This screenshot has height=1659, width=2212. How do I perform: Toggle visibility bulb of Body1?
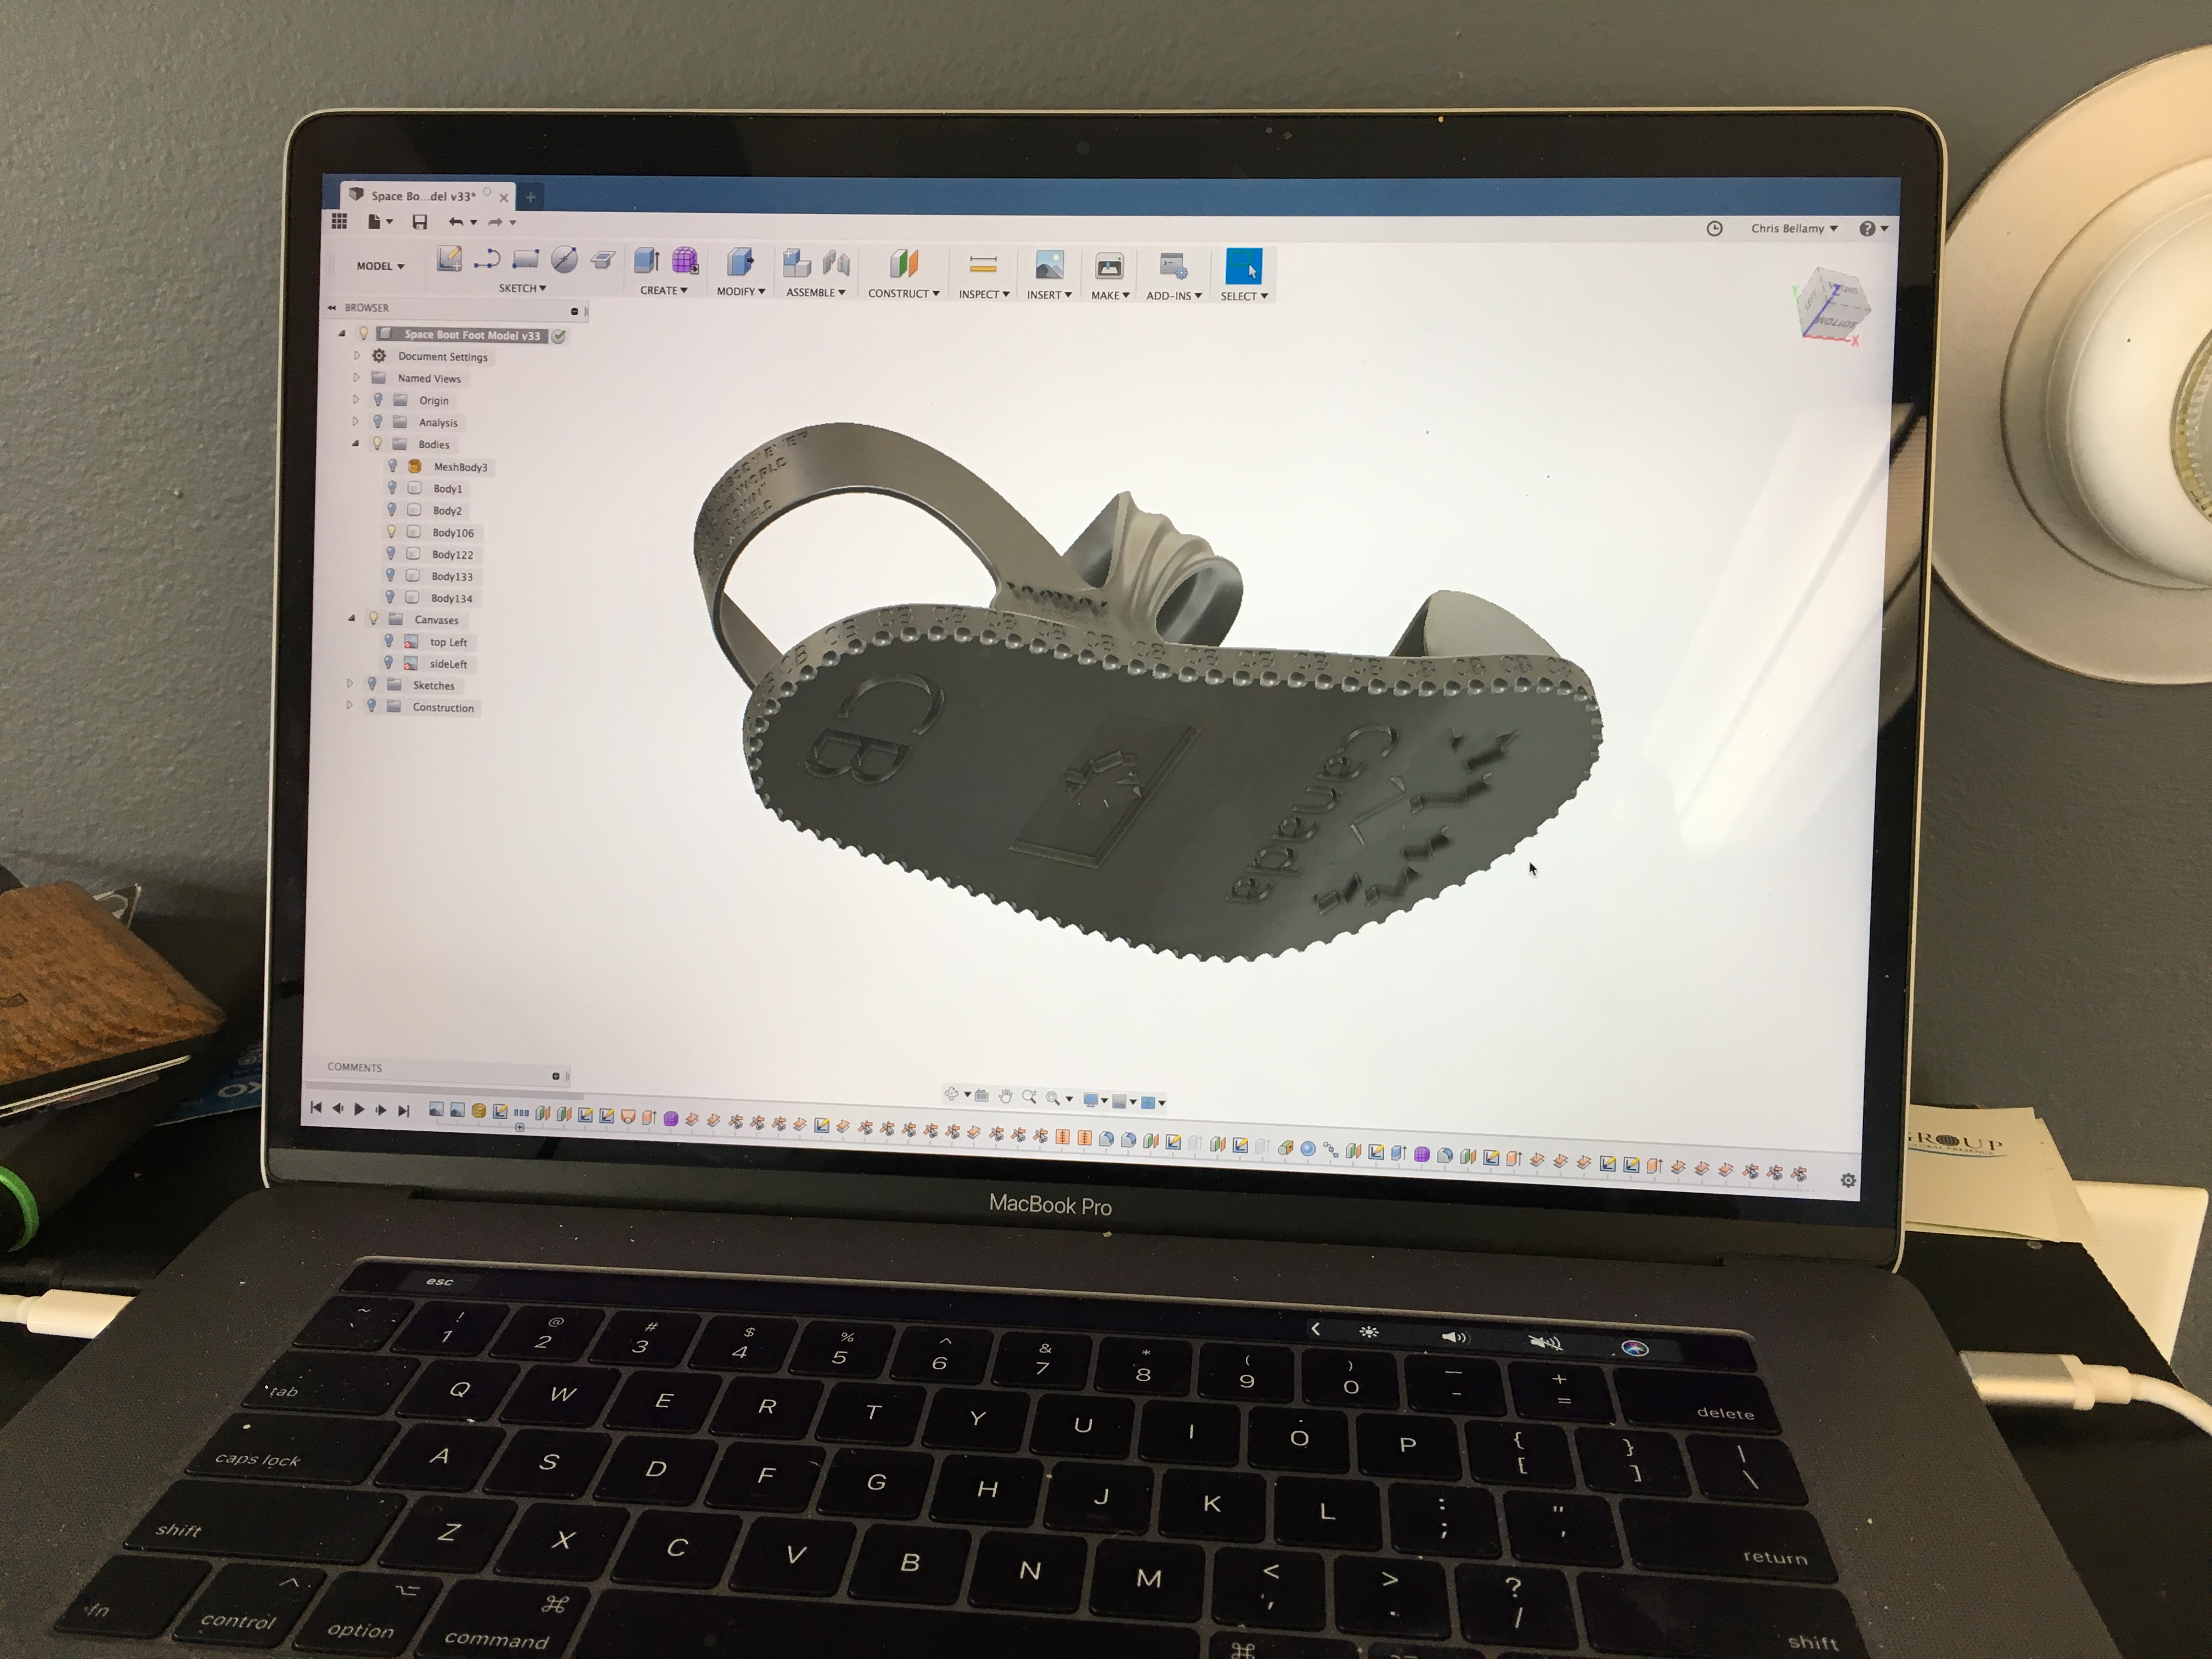tap(392, 488)
